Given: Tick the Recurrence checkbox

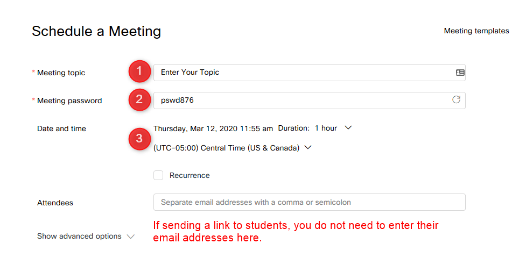Looking at the screenshot, I should coord(158,175).
